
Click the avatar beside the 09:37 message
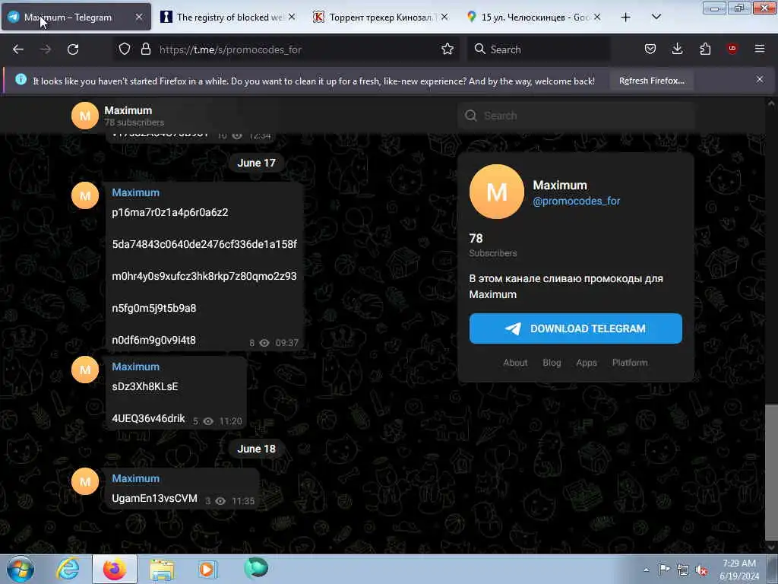click(x=85, y=195)
